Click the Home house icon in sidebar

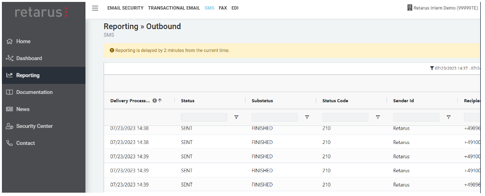[9, 41]
